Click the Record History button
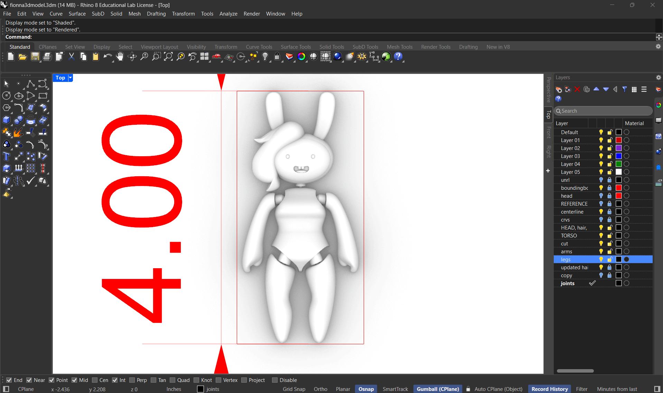The image size is (663, 393). pos(549,389)
